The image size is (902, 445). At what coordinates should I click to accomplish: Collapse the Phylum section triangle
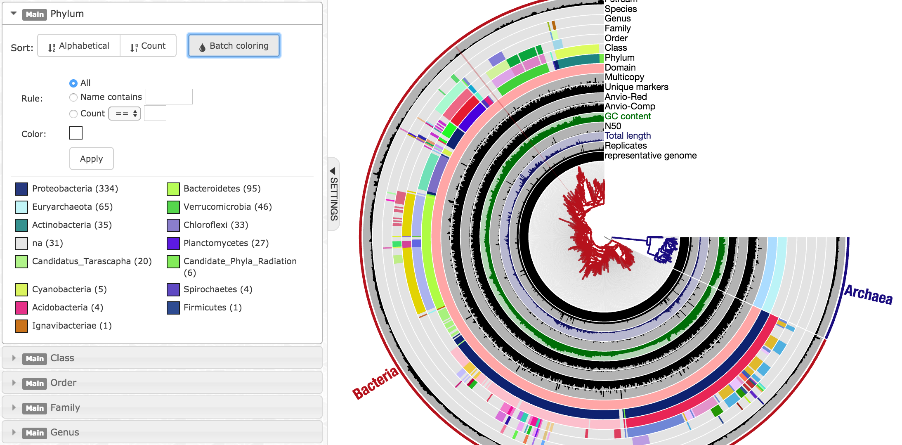[14, 14]
